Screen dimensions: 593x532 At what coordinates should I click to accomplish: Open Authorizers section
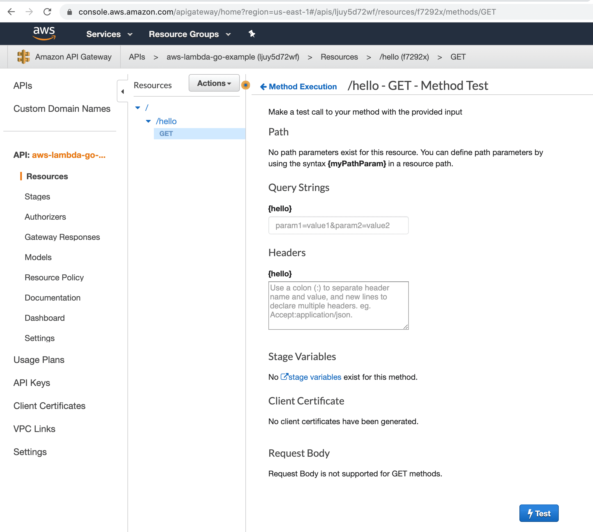(45, 217)
